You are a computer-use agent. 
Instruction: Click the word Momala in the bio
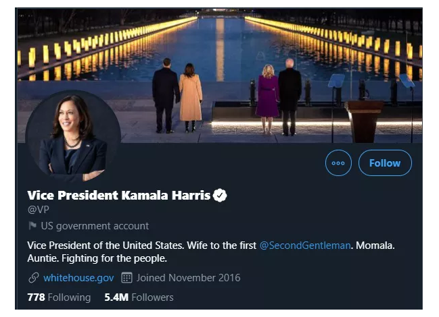pyautogui.click(x=375, y=245)
